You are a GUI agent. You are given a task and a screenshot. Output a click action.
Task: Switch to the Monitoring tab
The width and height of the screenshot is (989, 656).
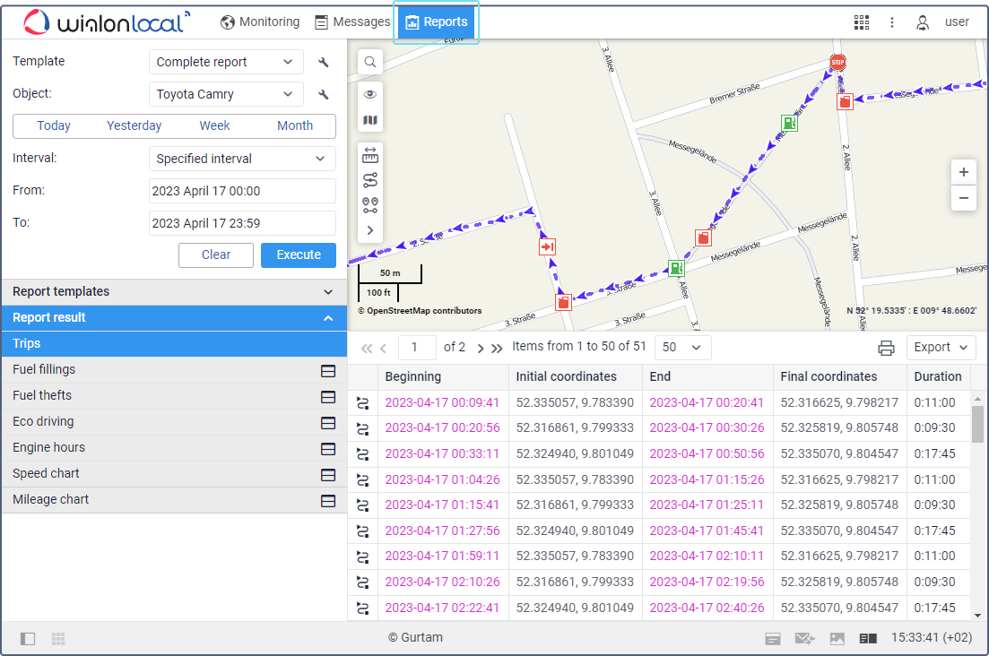(x=260, y=22)
